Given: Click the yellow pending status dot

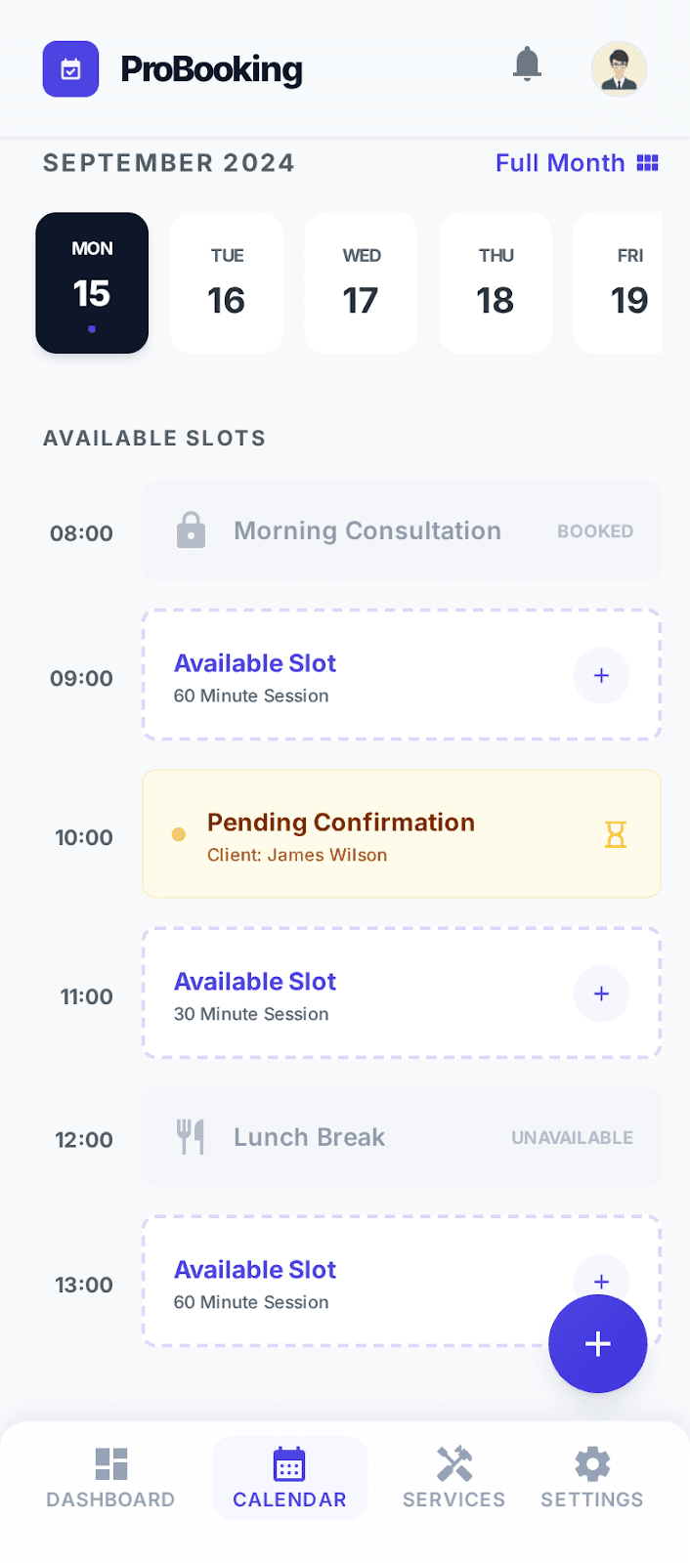Looking at the screenshot, I should point(178,833).
